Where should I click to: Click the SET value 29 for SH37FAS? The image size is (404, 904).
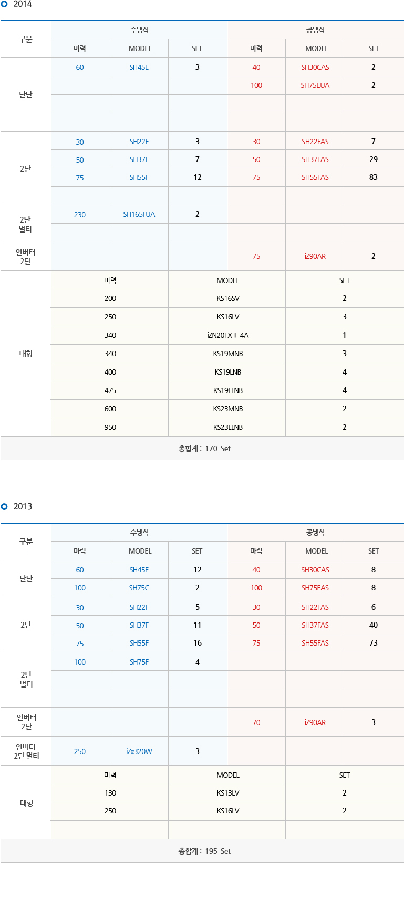click(374, 159)
